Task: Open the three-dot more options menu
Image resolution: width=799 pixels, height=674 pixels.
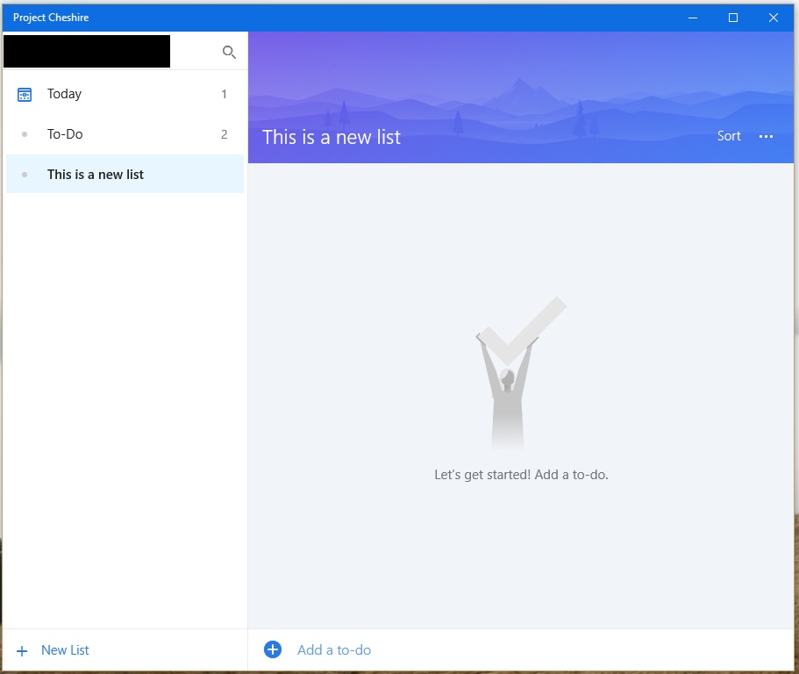Action: 766,136
